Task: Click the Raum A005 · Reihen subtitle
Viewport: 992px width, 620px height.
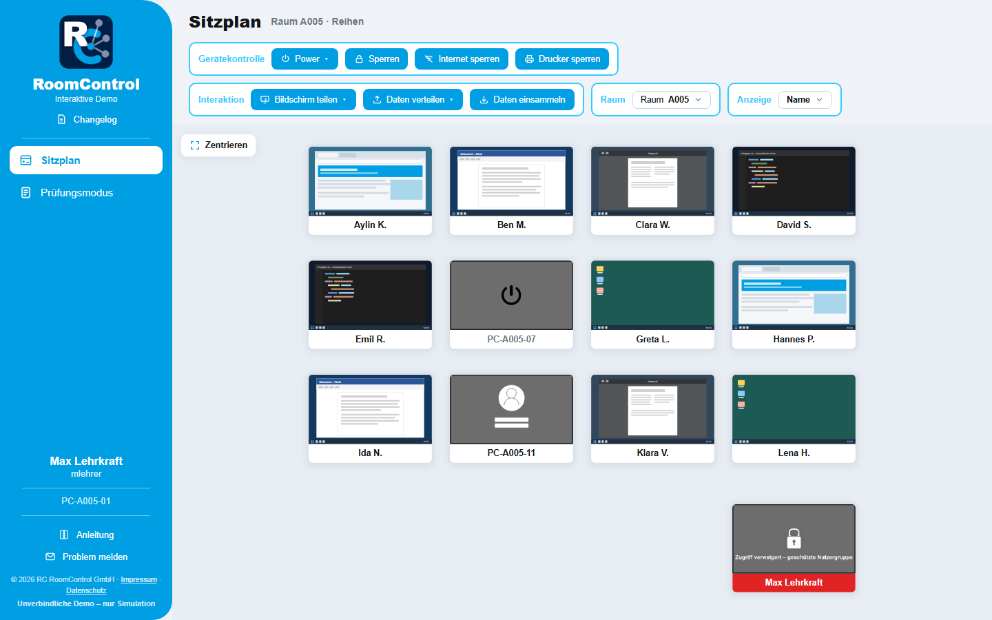Action: point(318,22)
